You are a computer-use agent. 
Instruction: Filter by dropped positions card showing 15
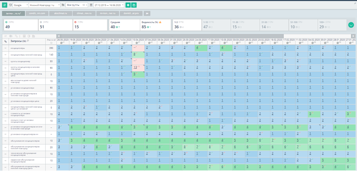[90, 25]
